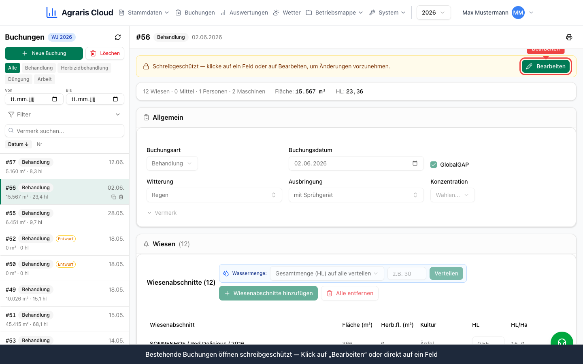Open the Buchungsart Behandlung dropdown
The width and height of the screenshot is (583, 364).
[172, 163]
